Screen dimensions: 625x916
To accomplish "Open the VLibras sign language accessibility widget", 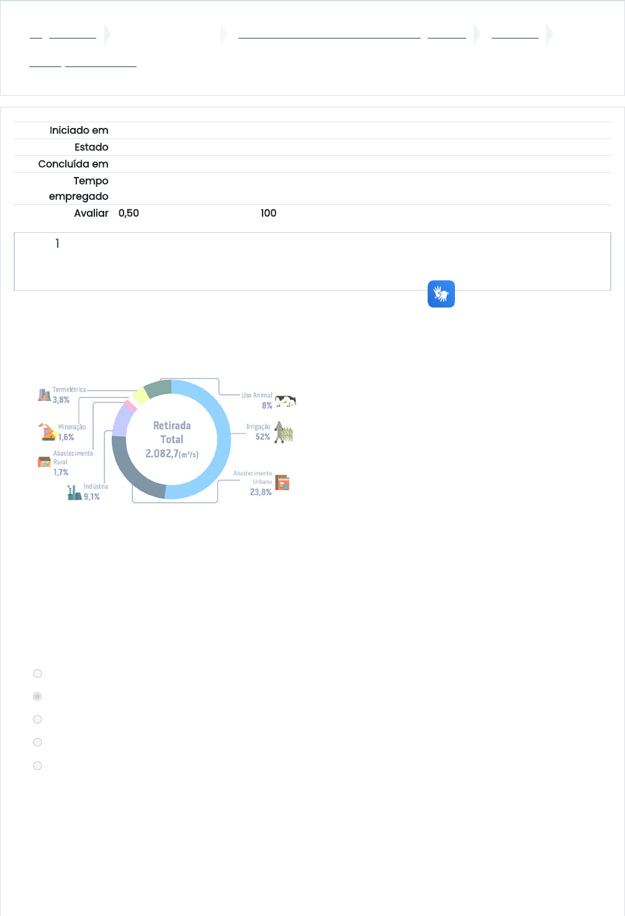I will pyautogui.click(x=441, y=294).
